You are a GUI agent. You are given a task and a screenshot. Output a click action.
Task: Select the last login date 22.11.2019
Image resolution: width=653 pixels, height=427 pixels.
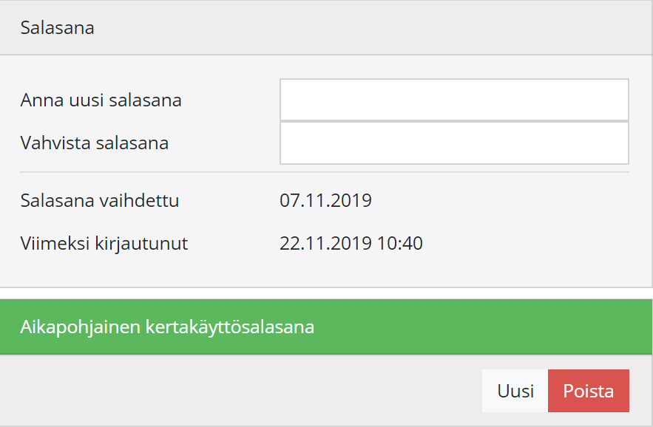325,243
